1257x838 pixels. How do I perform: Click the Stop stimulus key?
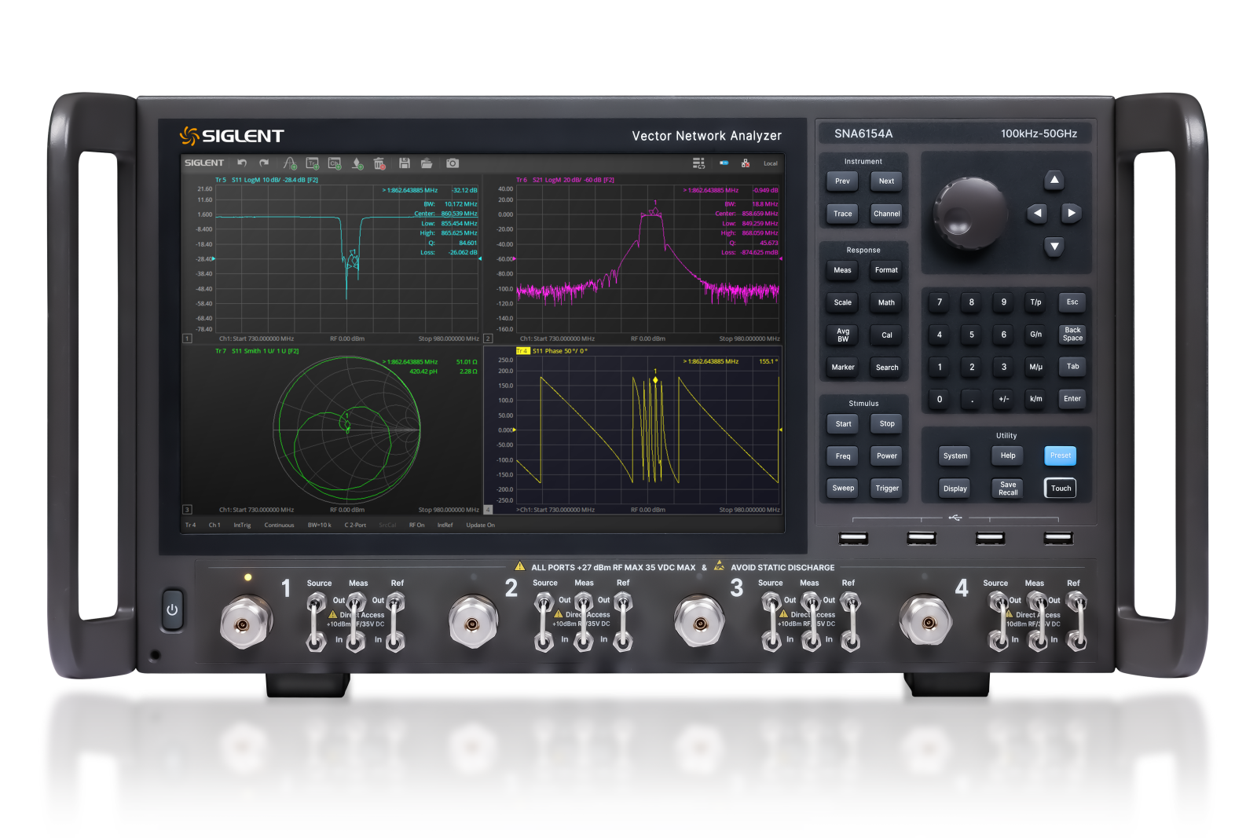coord(887,424)
